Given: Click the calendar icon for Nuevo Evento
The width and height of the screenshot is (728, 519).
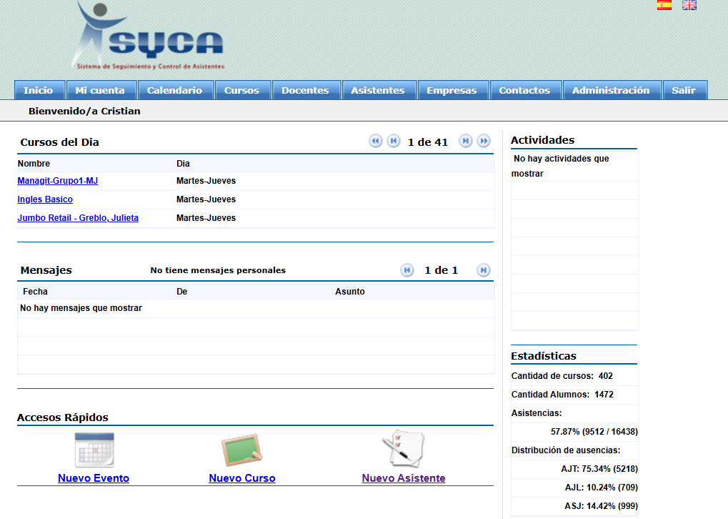Looking at the screenshot, I should coord(94,450).
